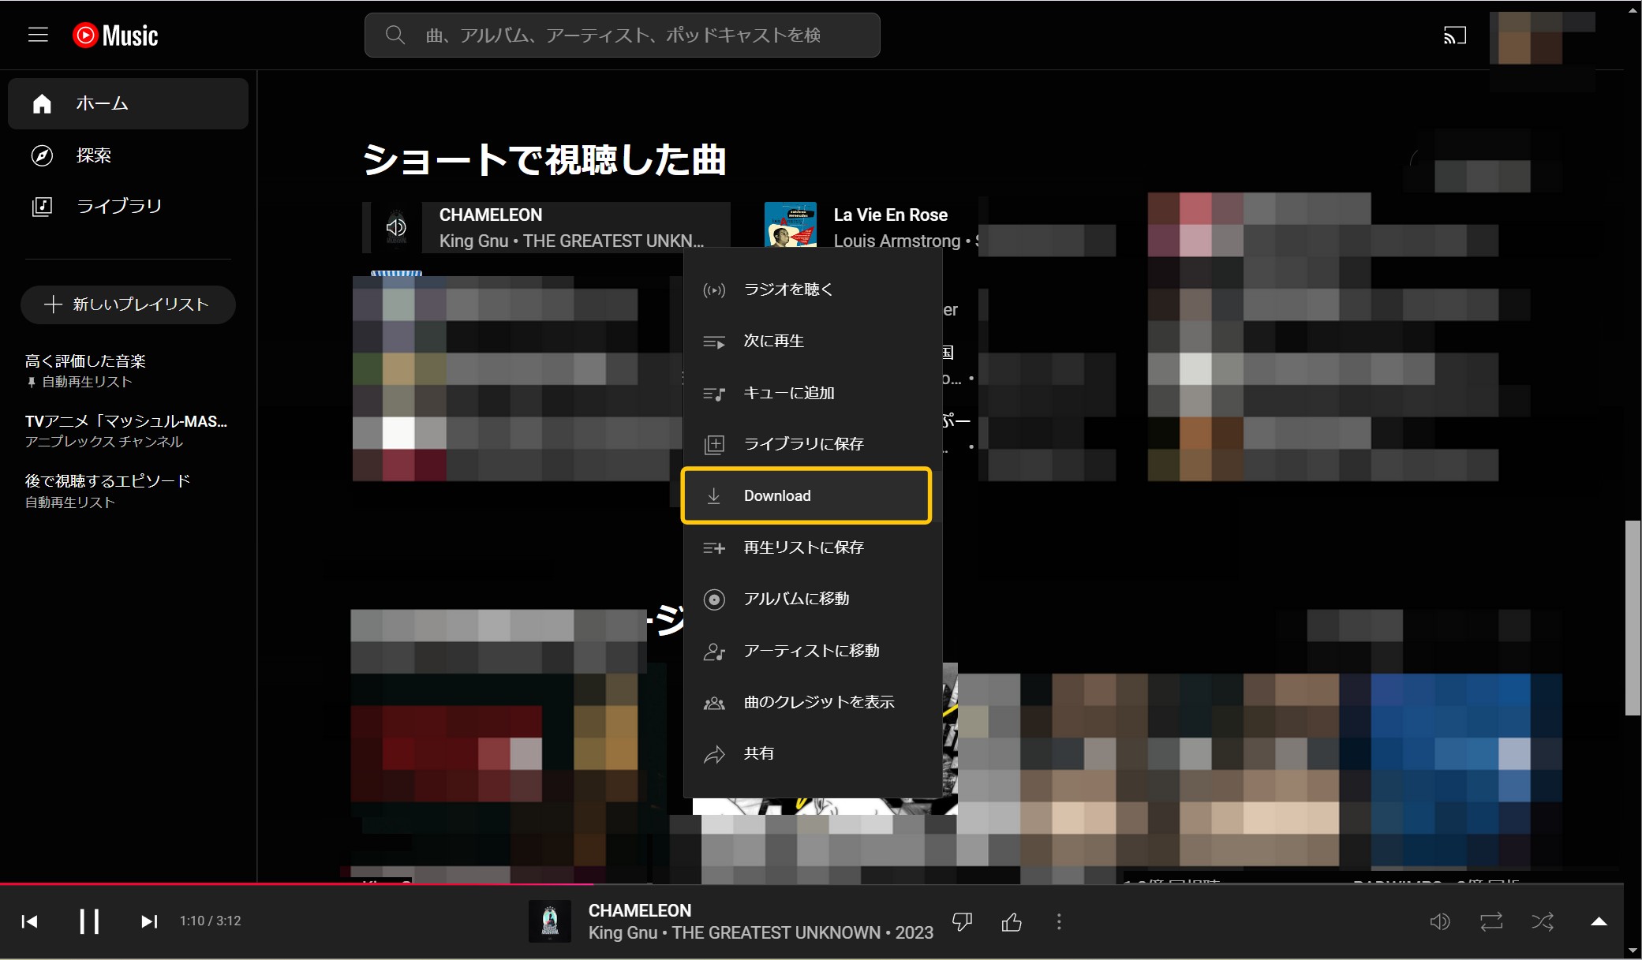
Task: Open the La Vie En Rose song title
Action: 891,215
